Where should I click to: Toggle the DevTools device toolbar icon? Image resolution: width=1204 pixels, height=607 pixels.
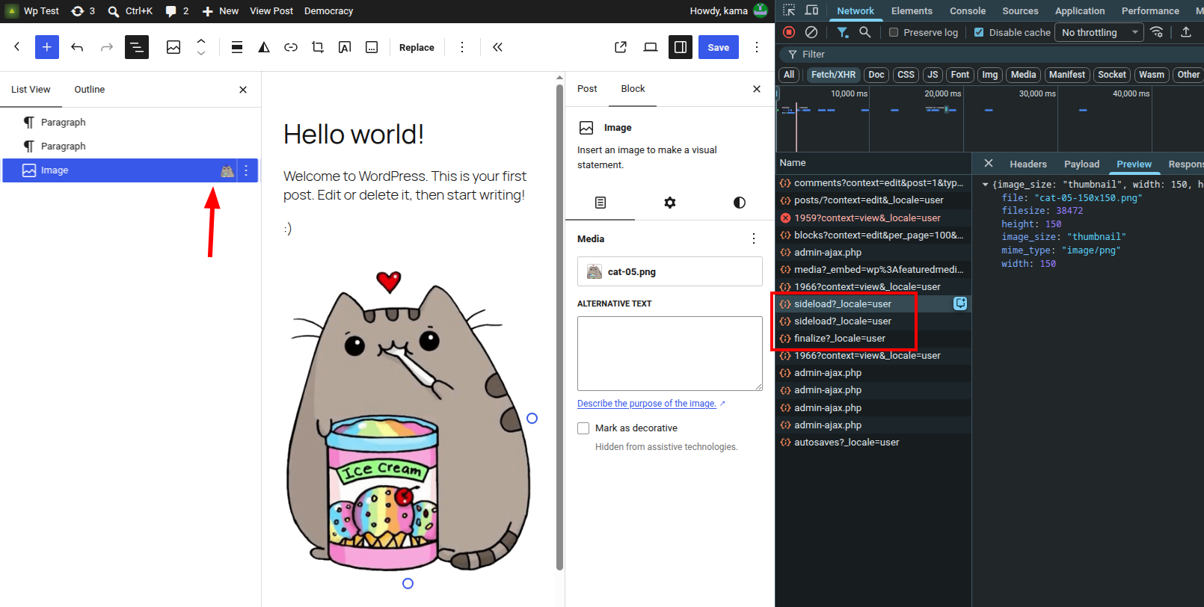[x=811, y=10]
